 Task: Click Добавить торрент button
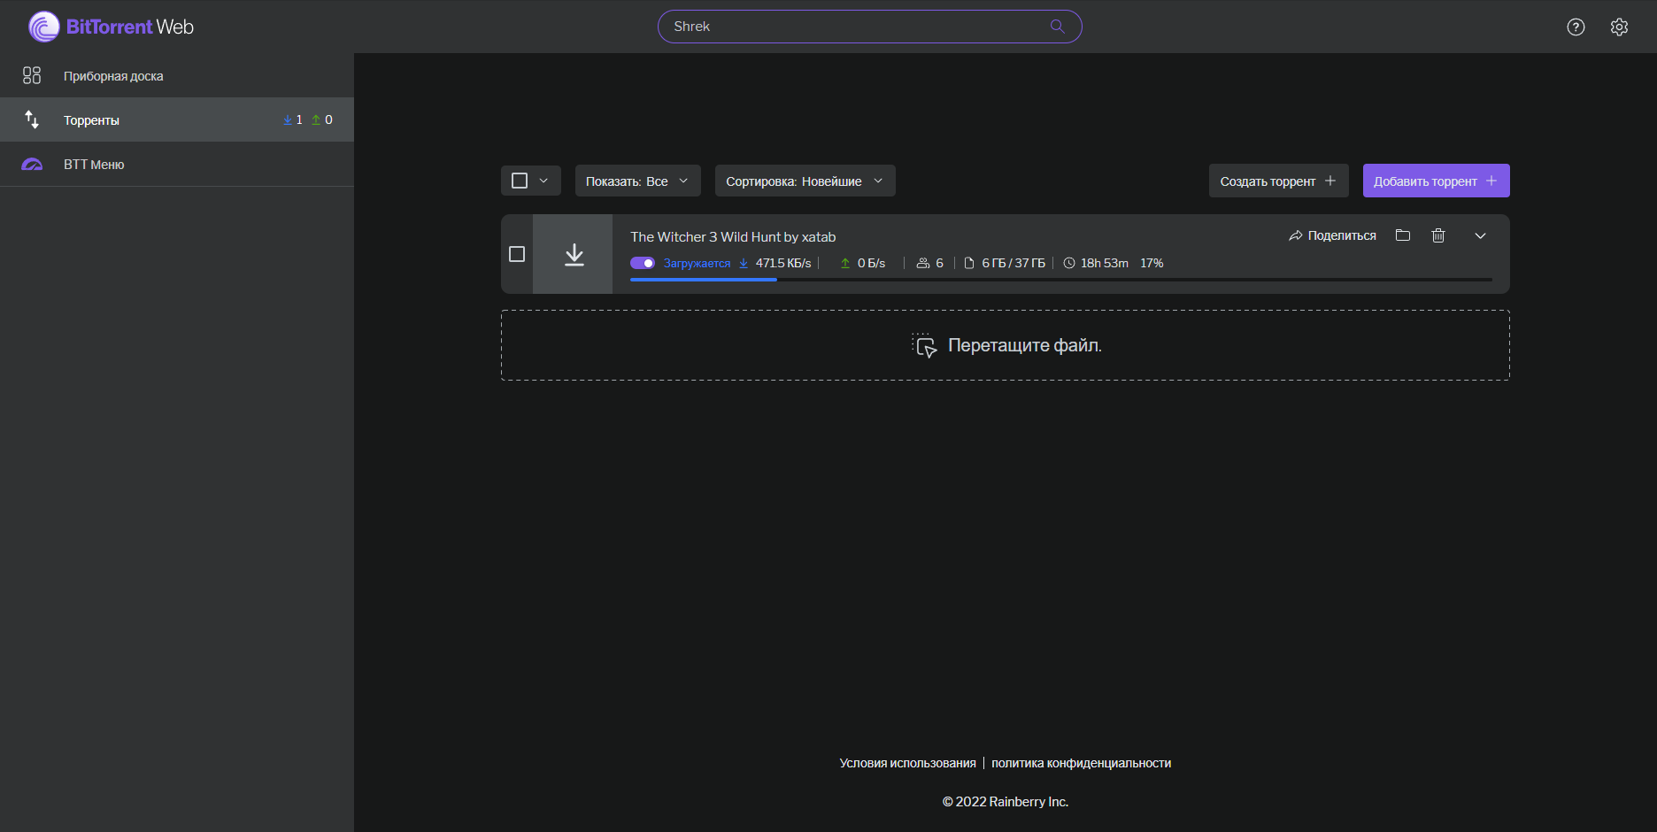(x=1437, y=181)
